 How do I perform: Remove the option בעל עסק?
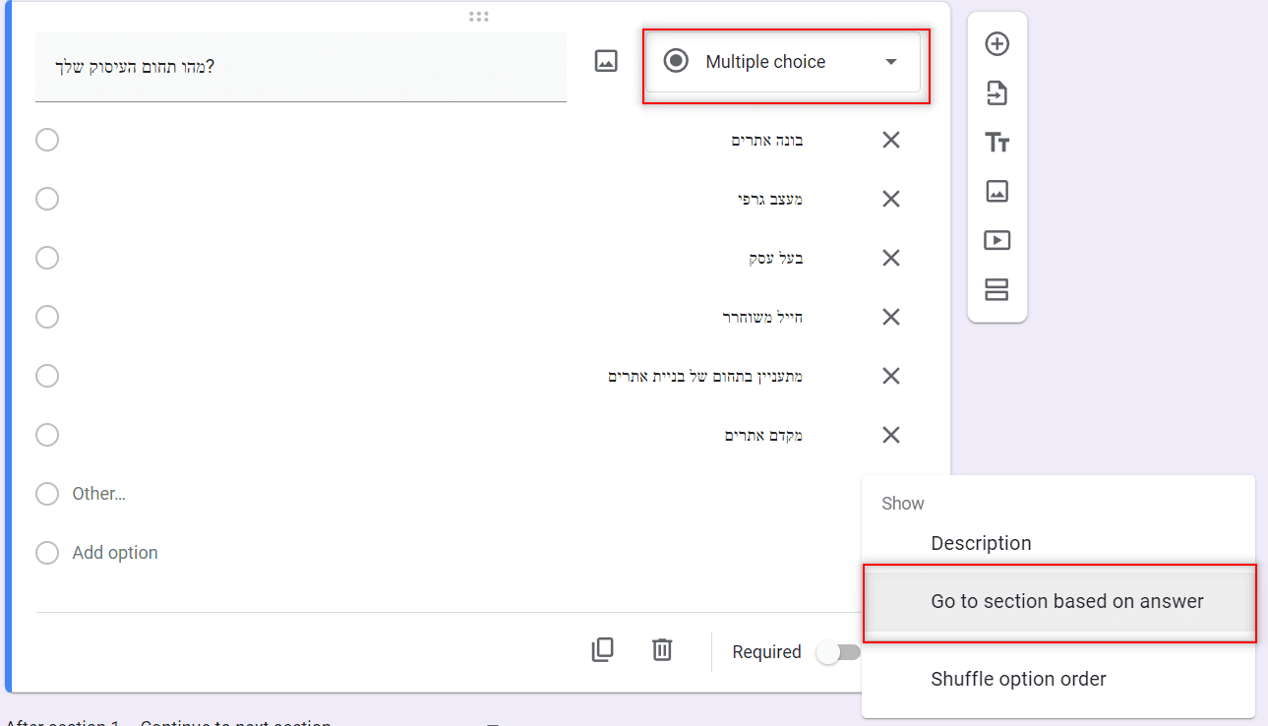point(891,258)
